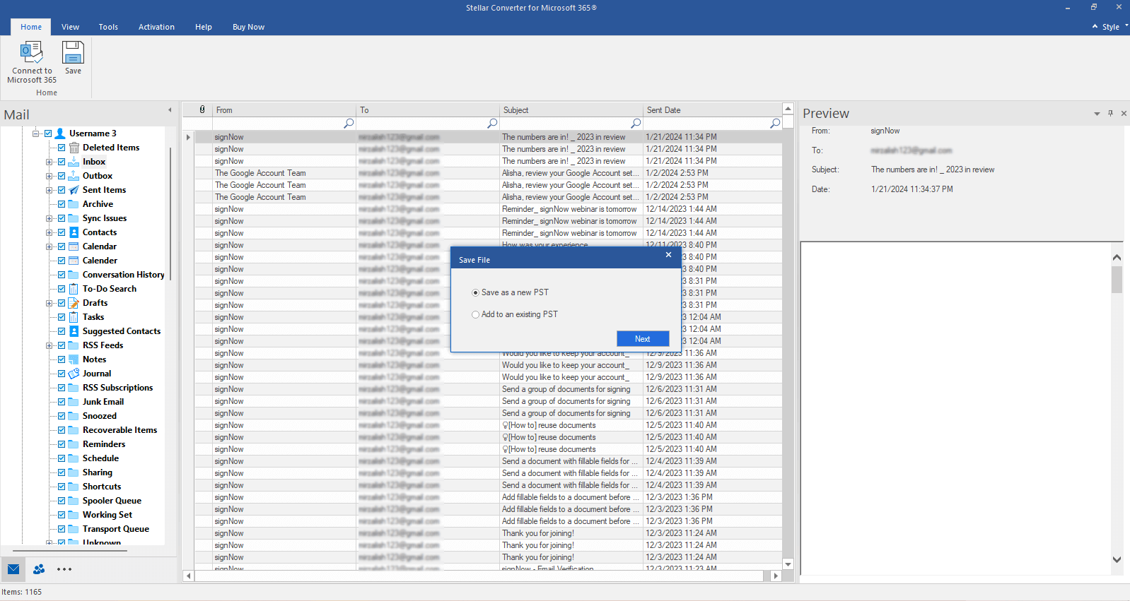This screenshot has height=601, width=1130.
Task: Open the Buy Now tab
Action: pos(248,27)
